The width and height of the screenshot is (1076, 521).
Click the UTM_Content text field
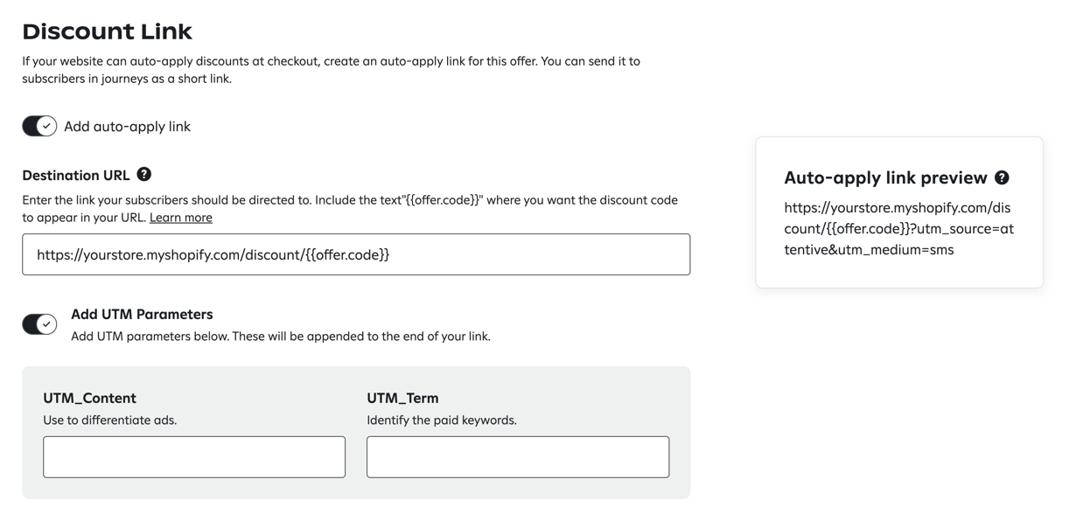click(193, 456)
